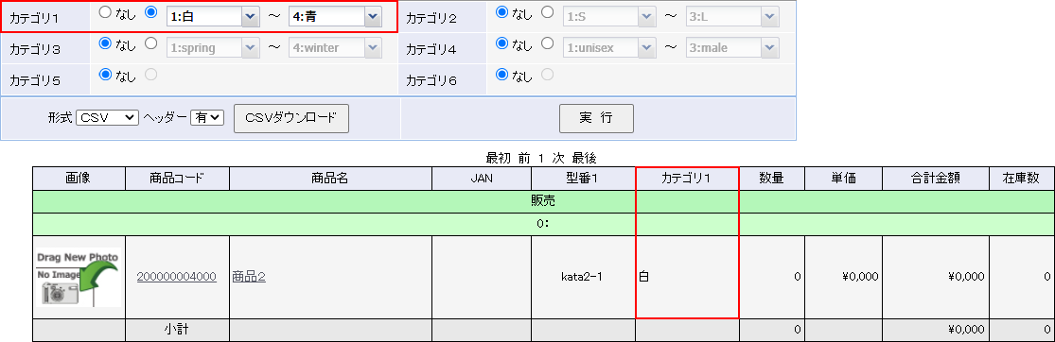Open カテゴリ2 start dropdown 1:S

point(609,17)
